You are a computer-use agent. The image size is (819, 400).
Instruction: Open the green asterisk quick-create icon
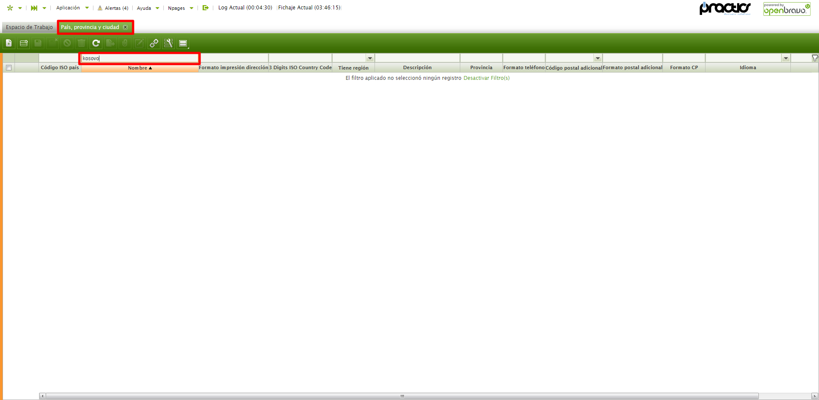point(10,8)
